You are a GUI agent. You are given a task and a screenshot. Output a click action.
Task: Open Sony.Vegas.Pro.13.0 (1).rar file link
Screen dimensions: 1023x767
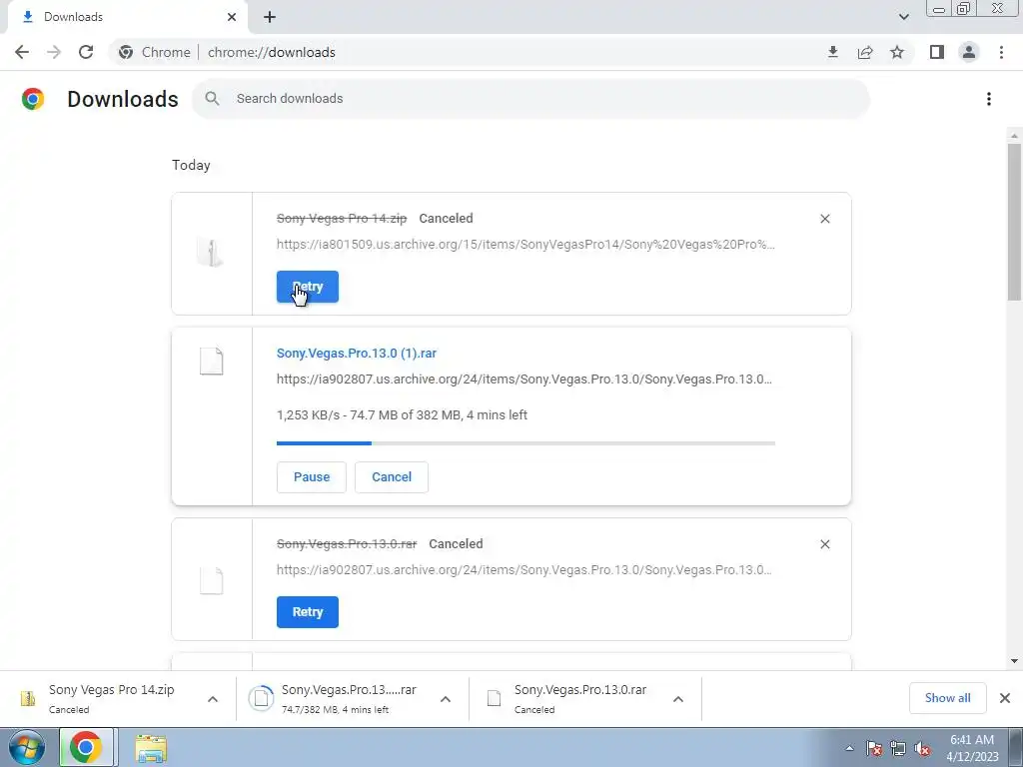[357, 353]
